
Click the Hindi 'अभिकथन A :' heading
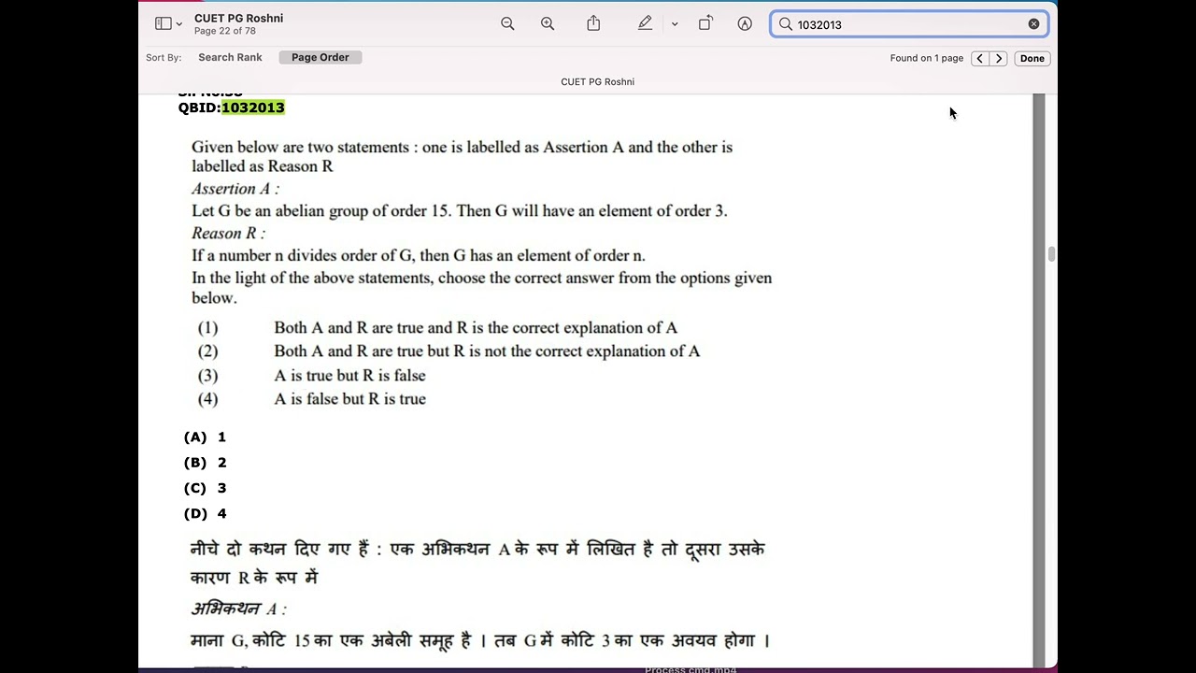click(238, 609)
